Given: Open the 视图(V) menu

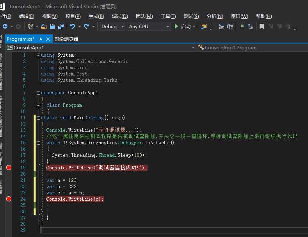Looking at the screenshot, I should coord(50,16).
